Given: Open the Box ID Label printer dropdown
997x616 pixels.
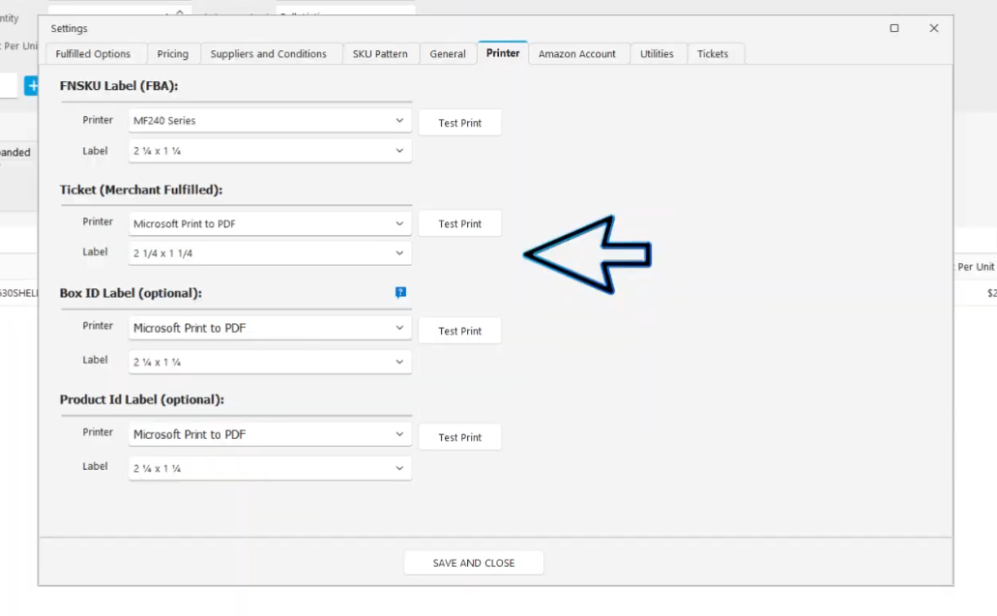Looking at the screenshot, I should click(270, 328).
